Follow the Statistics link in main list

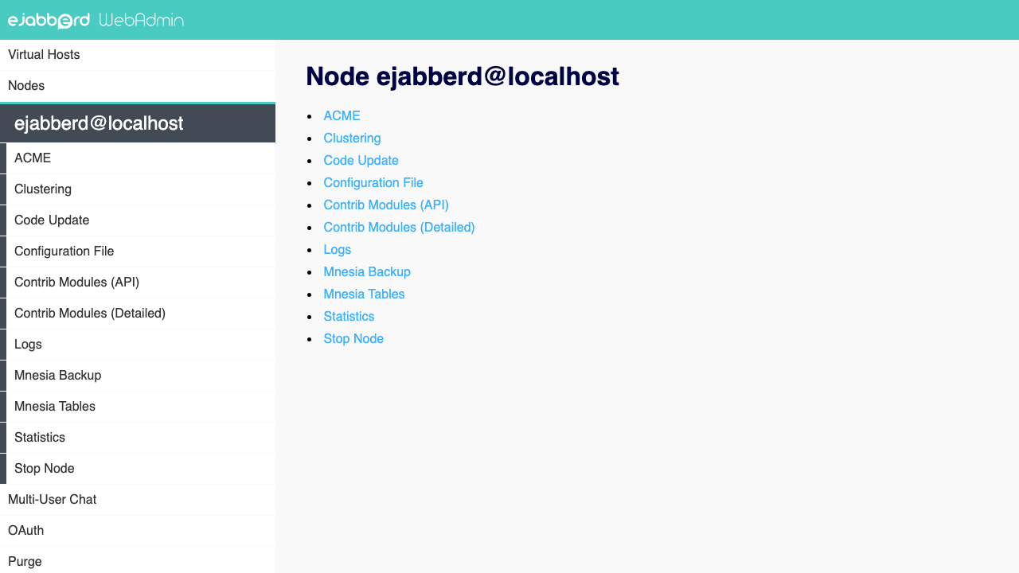coord(349,316)
